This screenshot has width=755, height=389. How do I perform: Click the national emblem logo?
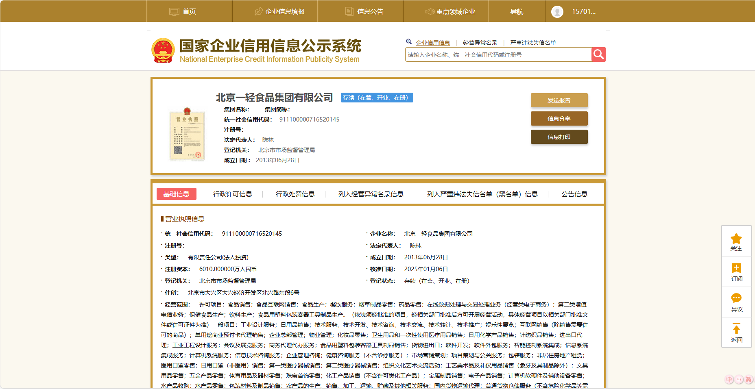coord(163,50)
